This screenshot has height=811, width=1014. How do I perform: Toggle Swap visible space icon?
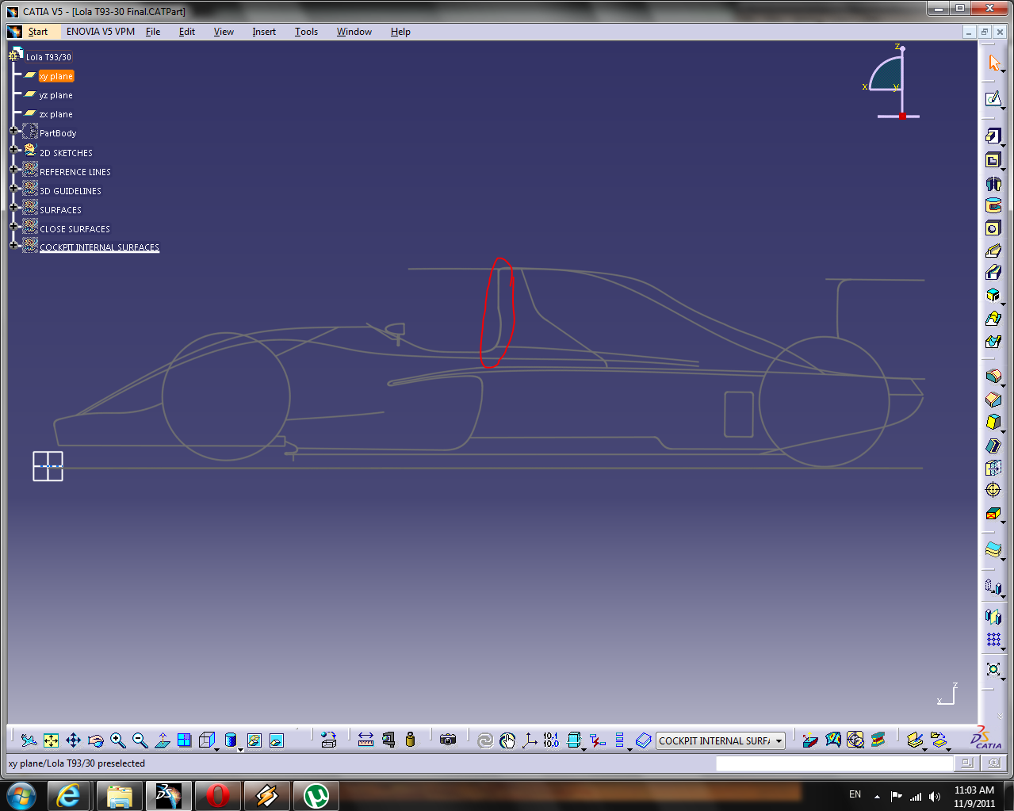pos(276,740)
